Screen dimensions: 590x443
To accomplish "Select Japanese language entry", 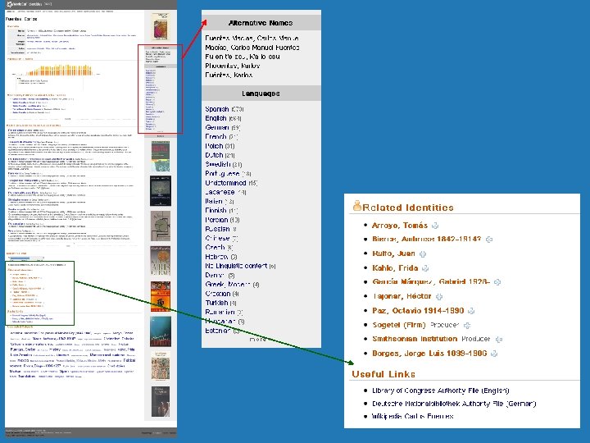I will click(x=220, y=192).
